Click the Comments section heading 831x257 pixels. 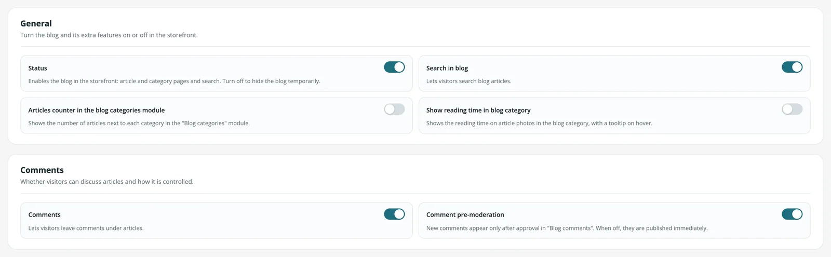[x=42, y=170]
